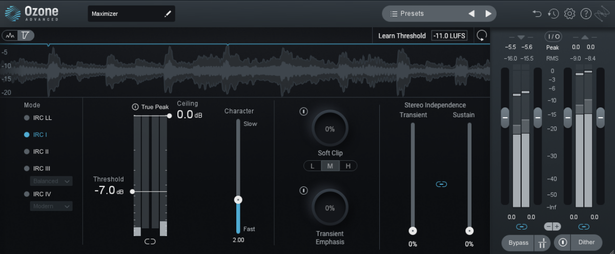615x254 pixels.
Task: Click the Threshold slider handle
Action: 132,192
